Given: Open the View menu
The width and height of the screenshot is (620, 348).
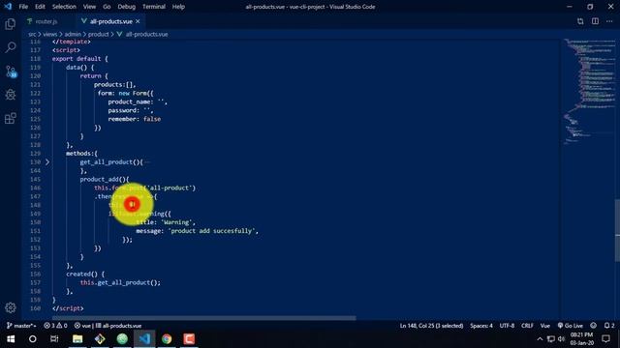Looking at the screenshot, I should click(x=89, y=7).
